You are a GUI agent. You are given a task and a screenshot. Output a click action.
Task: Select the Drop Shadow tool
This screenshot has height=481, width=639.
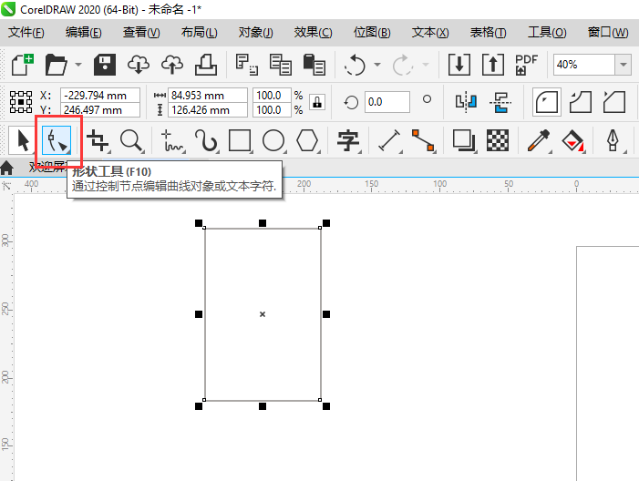(x=464, y=140)
